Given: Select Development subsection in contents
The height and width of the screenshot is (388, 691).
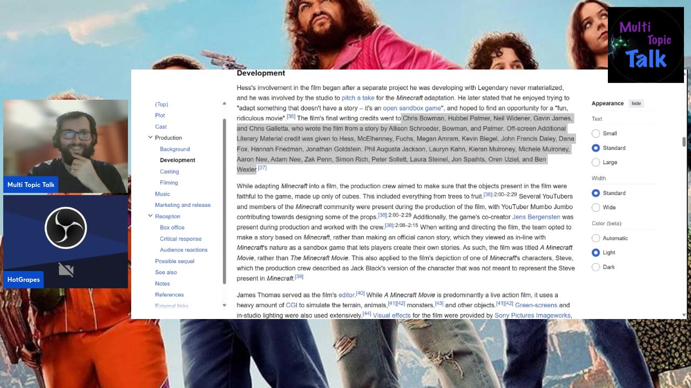Looking at the screenshot, I should 178,160.
